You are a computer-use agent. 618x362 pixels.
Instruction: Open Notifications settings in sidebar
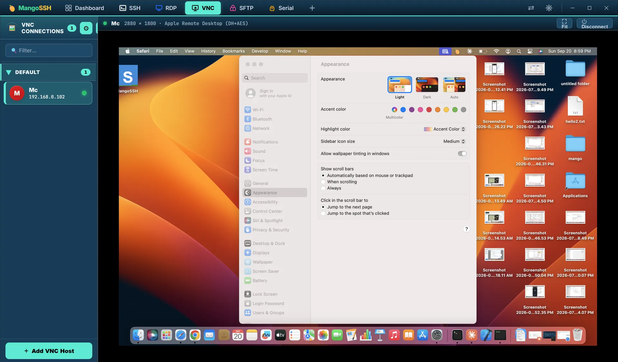[x=275, y=142]
